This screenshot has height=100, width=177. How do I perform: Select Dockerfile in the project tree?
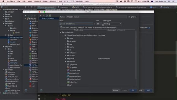click(14, 40)
